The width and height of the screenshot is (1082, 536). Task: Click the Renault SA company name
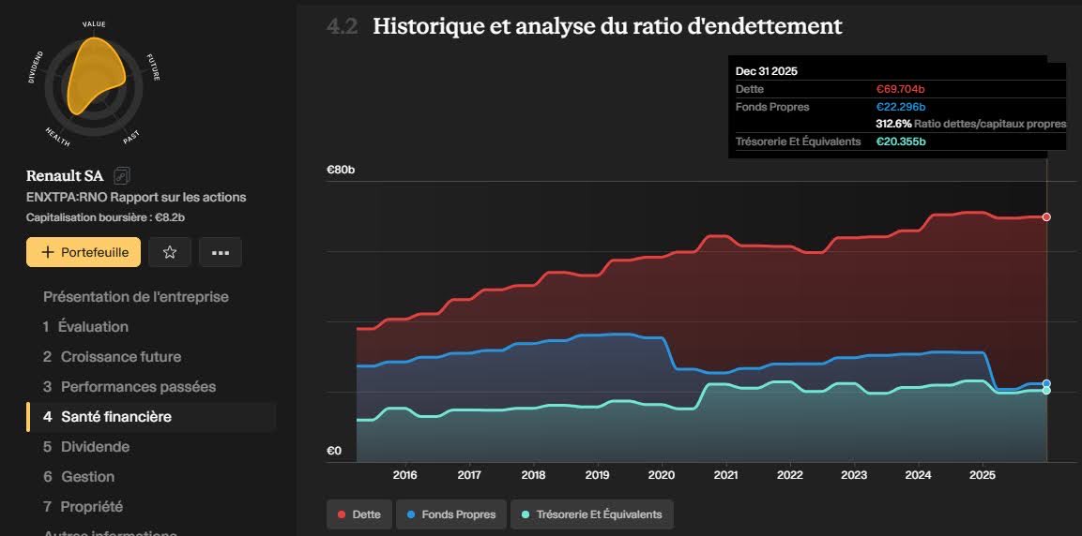pyautogui.click(x=65, y=175)
